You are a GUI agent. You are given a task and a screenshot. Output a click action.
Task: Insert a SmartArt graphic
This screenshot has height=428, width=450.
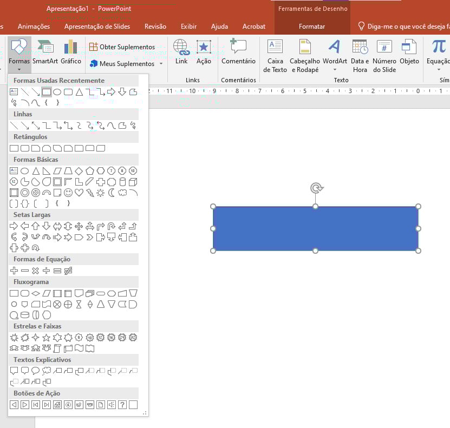click(x=45, y=52)
